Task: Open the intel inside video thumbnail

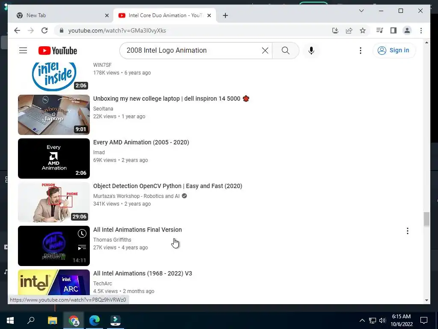Action: (54, 76)
